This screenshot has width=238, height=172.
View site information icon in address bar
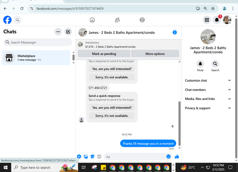(x=32, y=9)
